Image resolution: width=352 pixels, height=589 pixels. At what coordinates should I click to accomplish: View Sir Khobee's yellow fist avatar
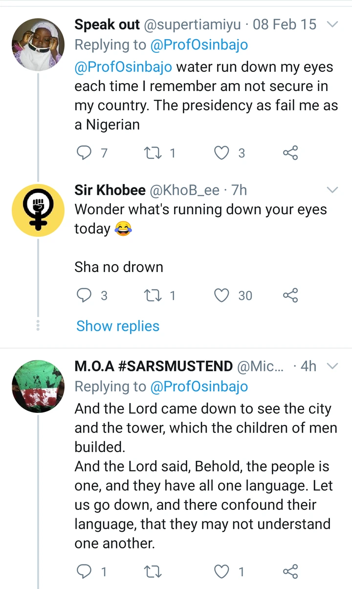(38, 210)
